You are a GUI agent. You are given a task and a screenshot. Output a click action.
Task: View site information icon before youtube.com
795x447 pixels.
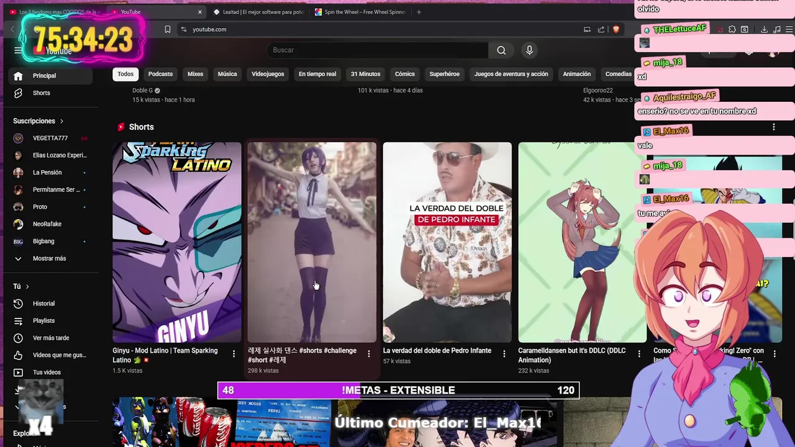tap(183, 29)
